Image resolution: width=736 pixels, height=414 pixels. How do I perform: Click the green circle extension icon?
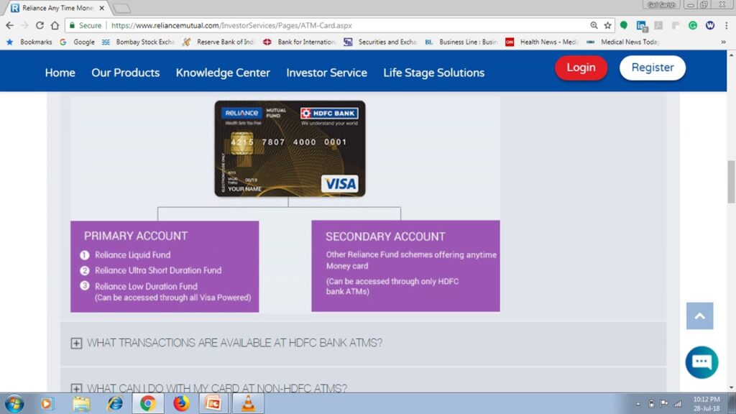[624, 25]
